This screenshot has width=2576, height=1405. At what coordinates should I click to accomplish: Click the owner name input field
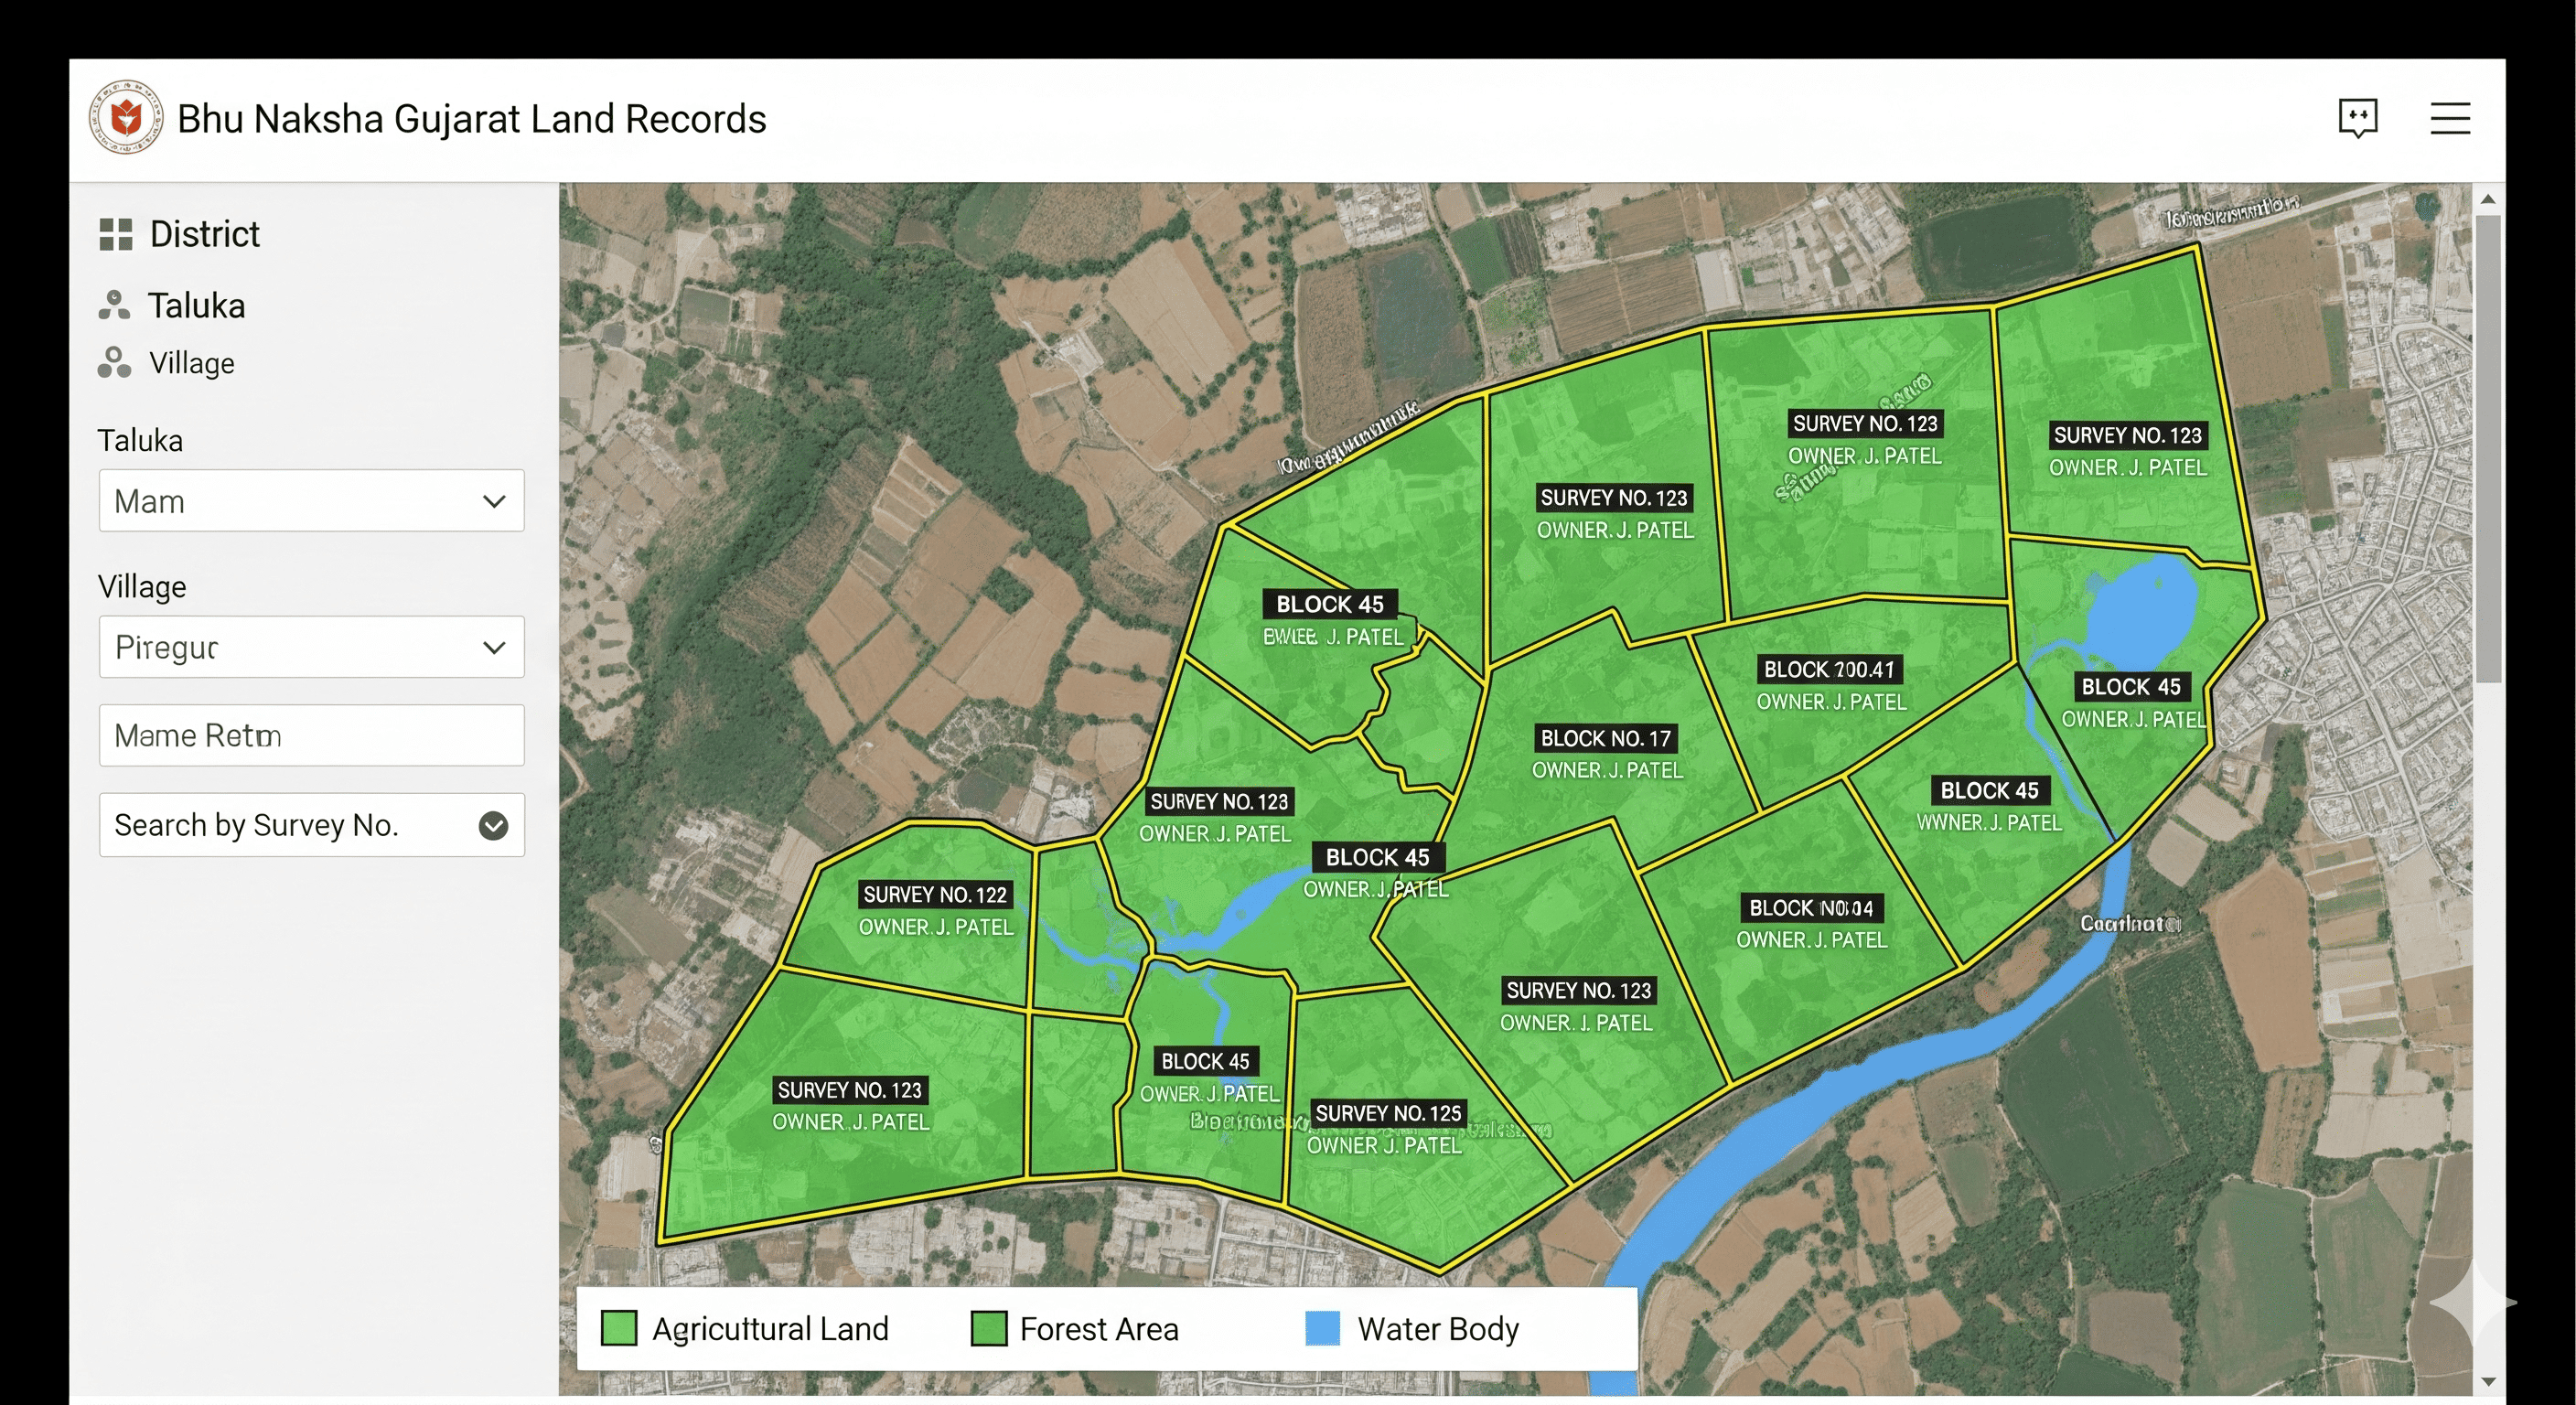[x=311, y=735]
